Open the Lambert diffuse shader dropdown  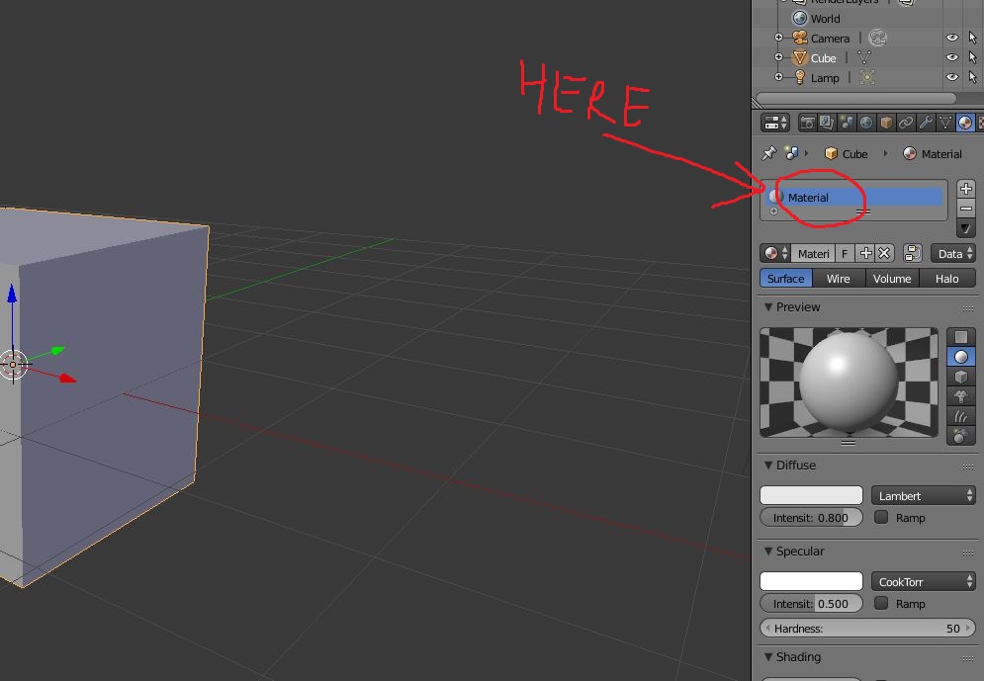tap(923, 496)
